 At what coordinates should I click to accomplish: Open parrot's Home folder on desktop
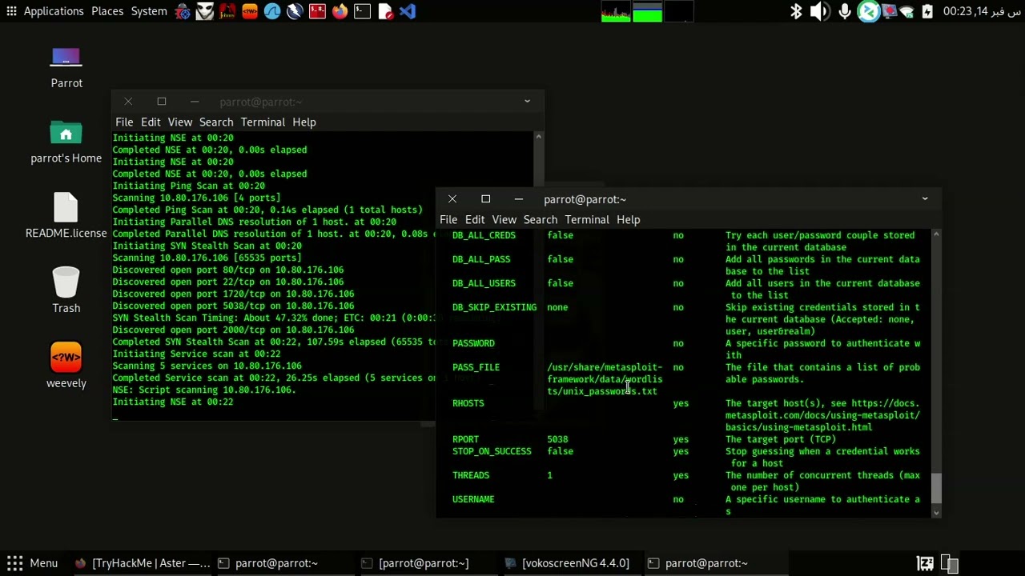click(x=66, y=142)
